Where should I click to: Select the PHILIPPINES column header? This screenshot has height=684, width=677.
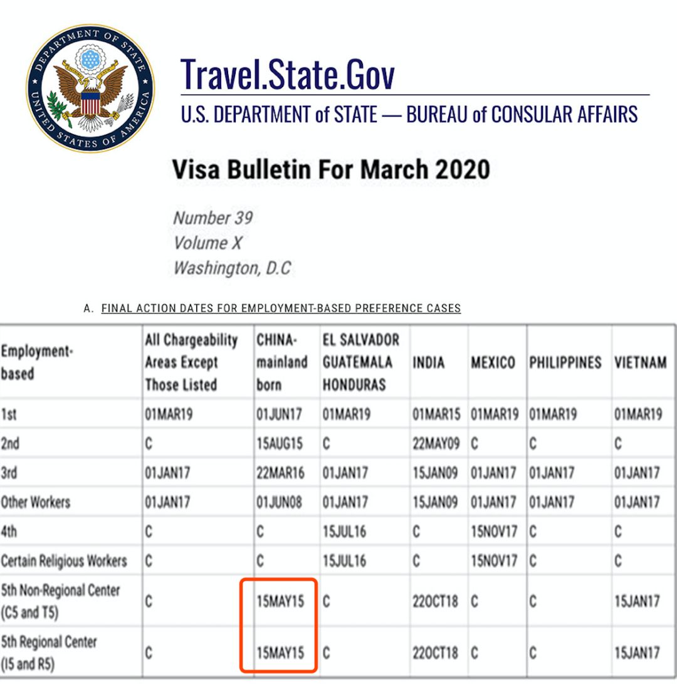(x=565, y=362)
